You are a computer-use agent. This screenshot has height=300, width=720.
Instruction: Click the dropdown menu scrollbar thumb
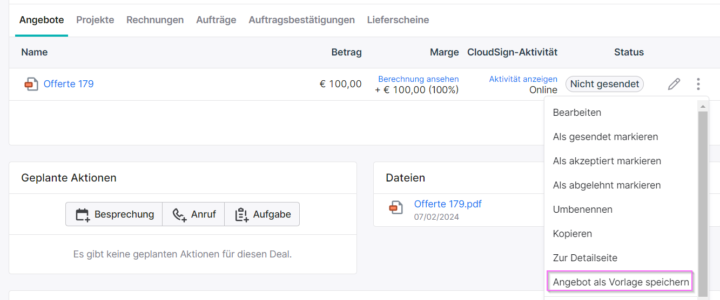point(703,204)
